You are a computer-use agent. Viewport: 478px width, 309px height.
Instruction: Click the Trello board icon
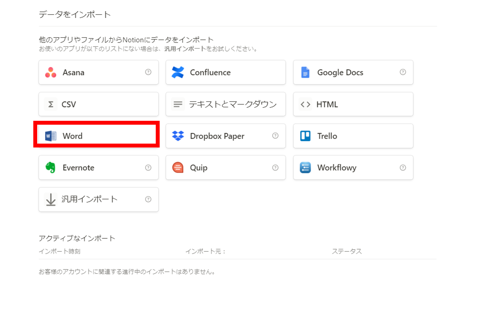tap(305, 136)
